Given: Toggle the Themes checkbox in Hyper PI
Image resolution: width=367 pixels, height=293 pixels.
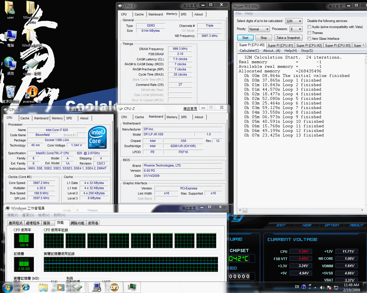Looking at the screenshot, I should click(309, 33).
